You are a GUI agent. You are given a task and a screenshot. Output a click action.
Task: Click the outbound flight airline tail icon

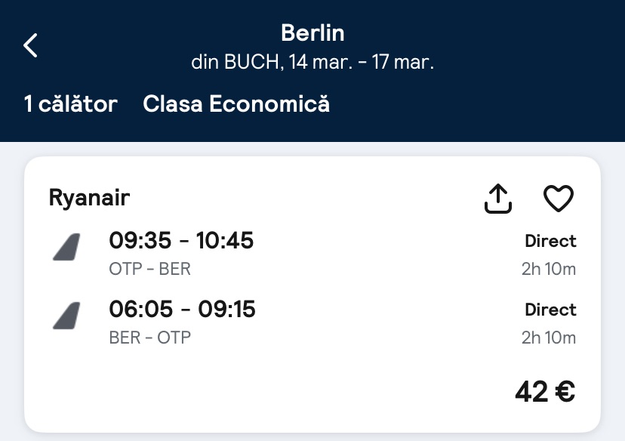pyautogui.click(x=66, y=248)
